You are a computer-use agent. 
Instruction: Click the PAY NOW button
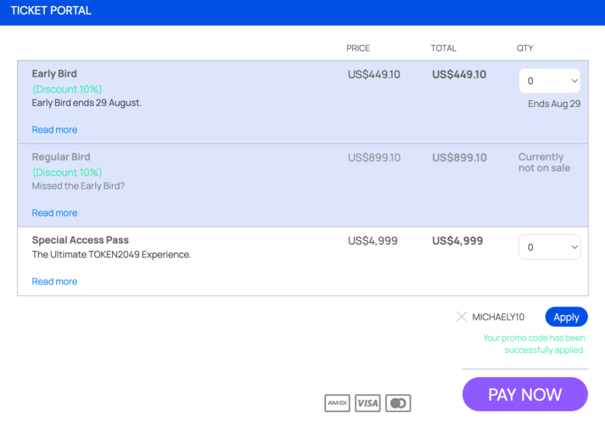525,394
